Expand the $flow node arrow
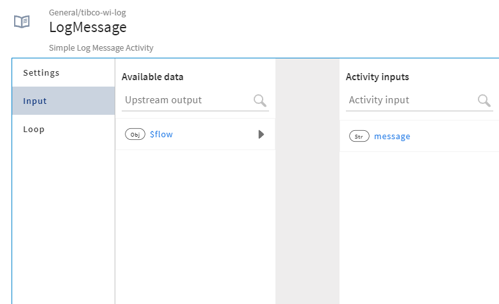Screen dimensions: 499x304 (261, 135)
